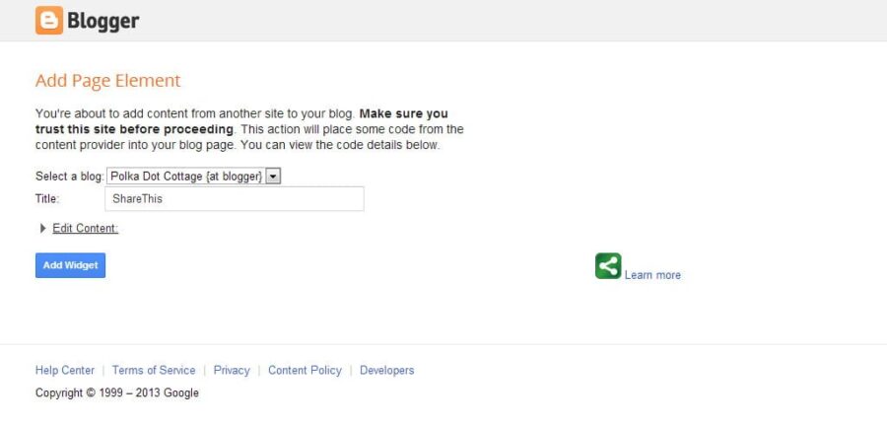This screenshot has width=887, height=427.
Task: Click the green ShareThis share icon
Action: pyautogui.click(x=608, y=265)
